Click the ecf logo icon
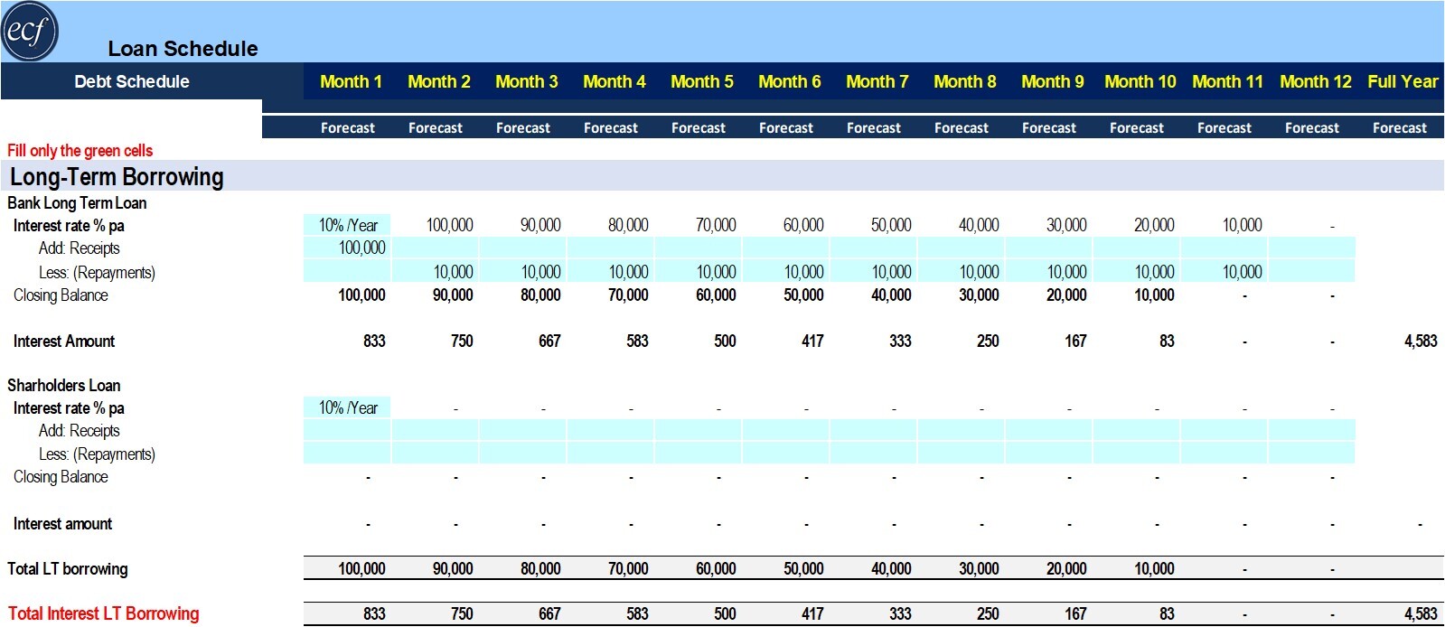The height and width of the screenshot is (627, 1445). click(30, 31)
